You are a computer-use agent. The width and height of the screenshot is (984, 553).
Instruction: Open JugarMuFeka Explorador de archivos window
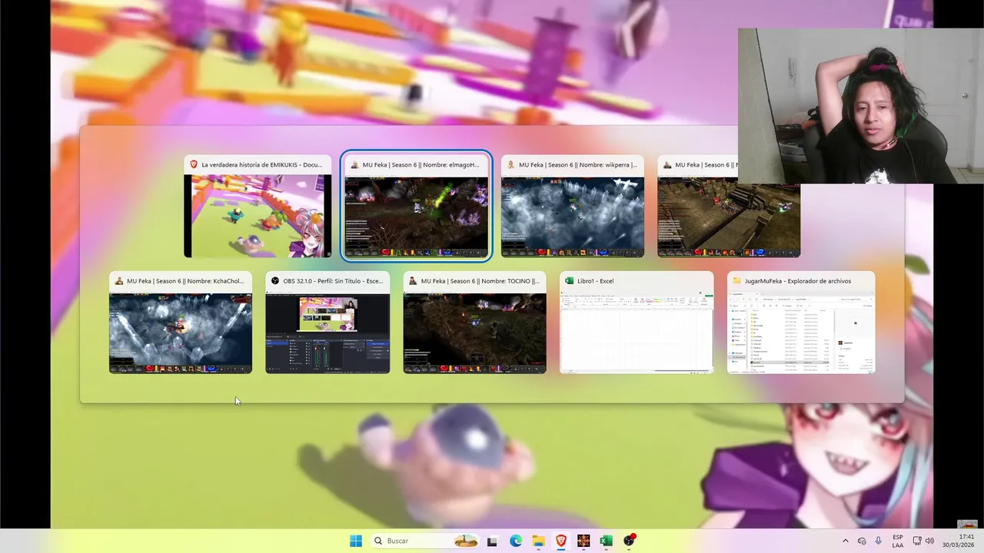tap(801, 323)
